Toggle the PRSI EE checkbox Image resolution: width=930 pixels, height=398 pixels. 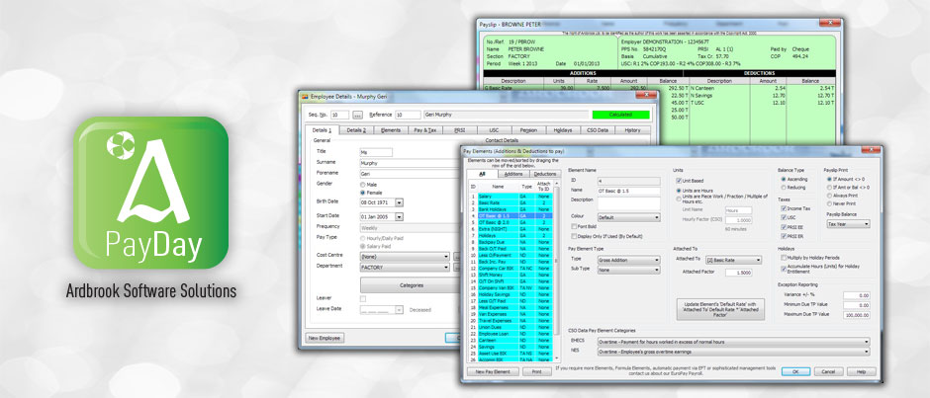[785, 227]
